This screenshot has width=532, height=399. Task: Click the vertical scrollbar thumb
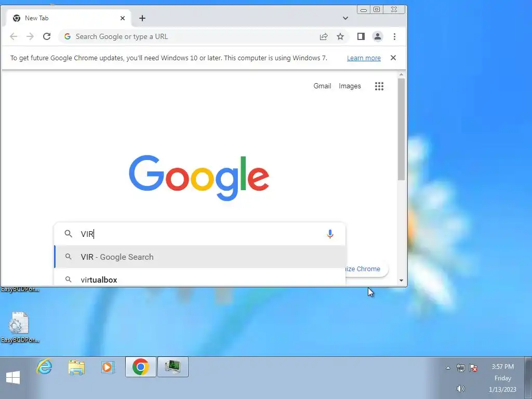click(x=401, y=129)
